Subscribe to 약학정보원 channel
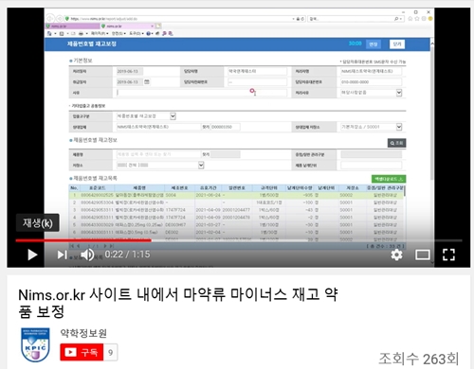This screenshot has width=474, height=369. 82,352
